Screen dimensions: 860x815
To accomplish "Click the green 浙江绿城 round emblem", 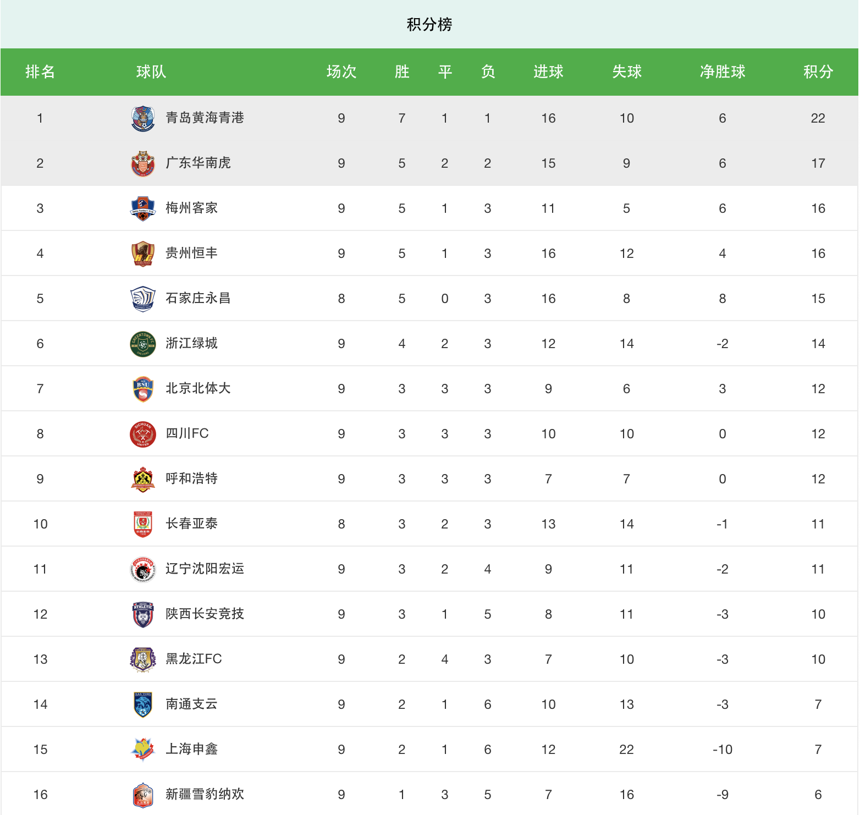I will point(143,344).
